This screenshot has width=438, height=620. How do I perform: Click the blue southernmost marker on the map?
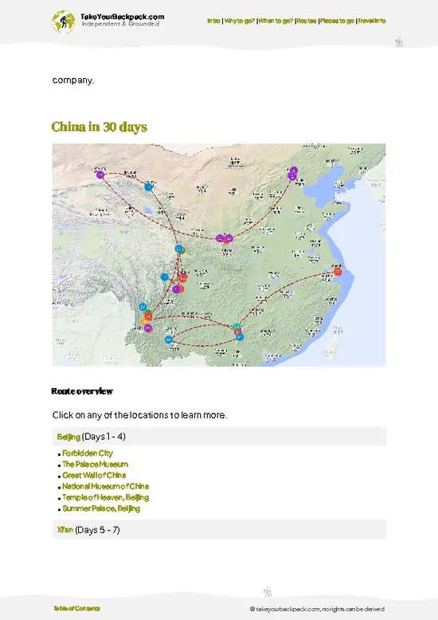click(x=169, y=339)
